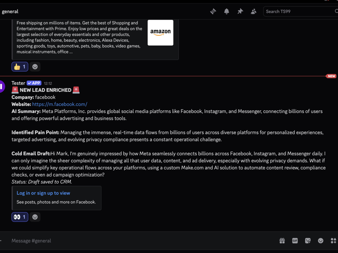Screen dimensions: 338x253
Task: Toggle the eyes reaction on Tester message
Action: click(20, 217)
